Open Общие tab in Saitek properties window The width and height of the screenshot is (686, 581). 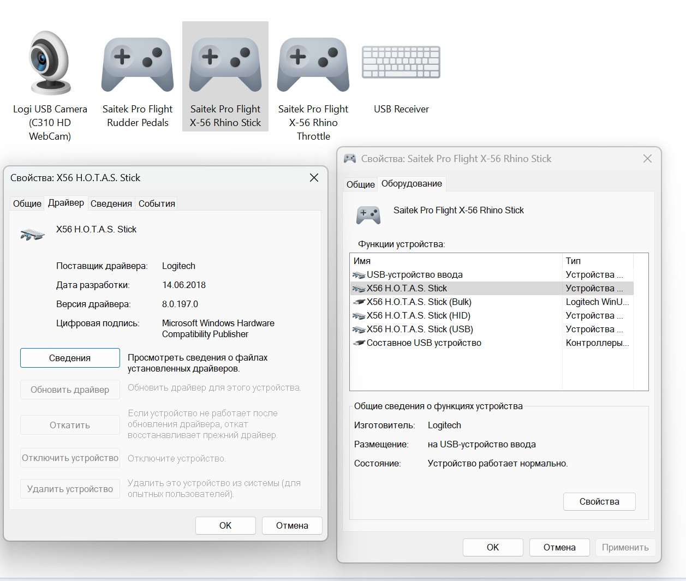tap(361, 184)
